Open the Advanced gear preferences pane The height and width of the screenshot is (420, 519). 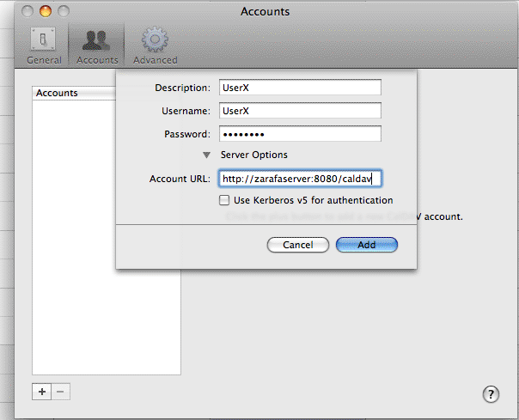tap(155, 45)
